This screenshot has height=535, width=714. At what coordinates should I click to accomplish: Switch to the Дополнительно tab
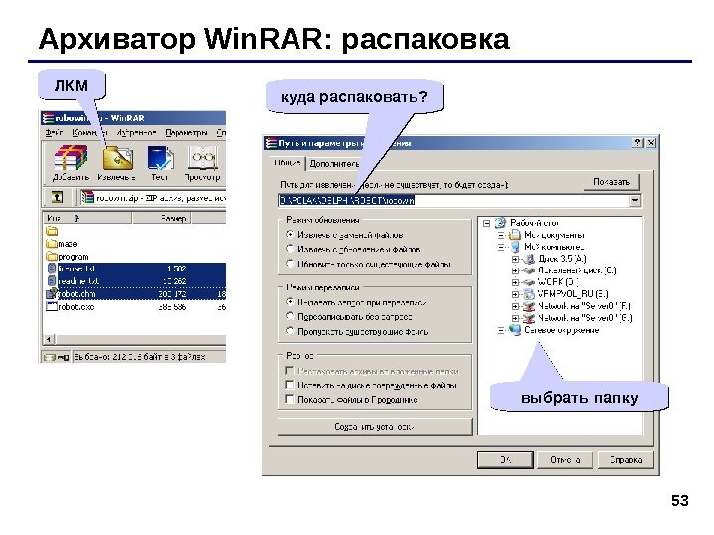[x=335, y=164]
